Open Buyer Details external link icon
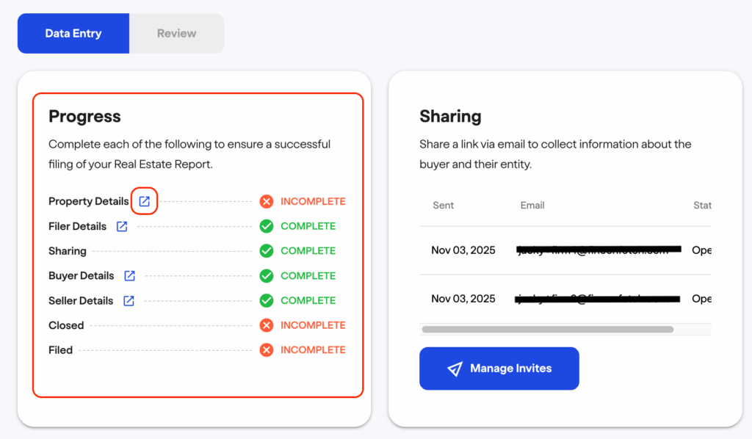 point(129,276)
